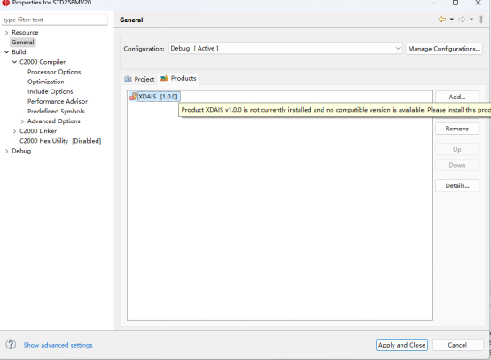The height and width of the screenshot is (360, 491).
Task: Select the Products tab
Action: click(x=178, y=78)
